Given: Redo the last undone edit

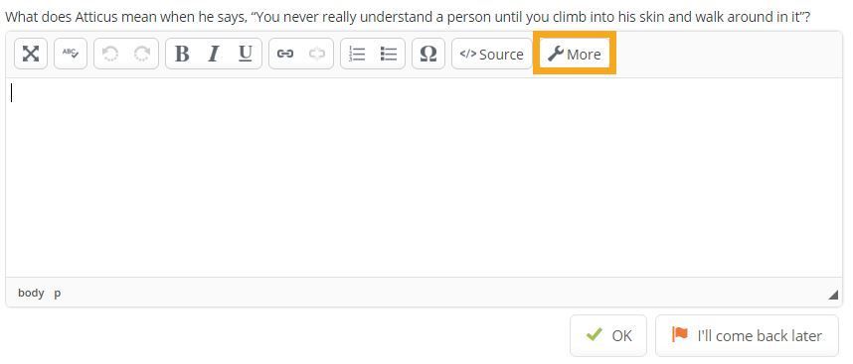Looking at the screenshot, I should 142,54.
